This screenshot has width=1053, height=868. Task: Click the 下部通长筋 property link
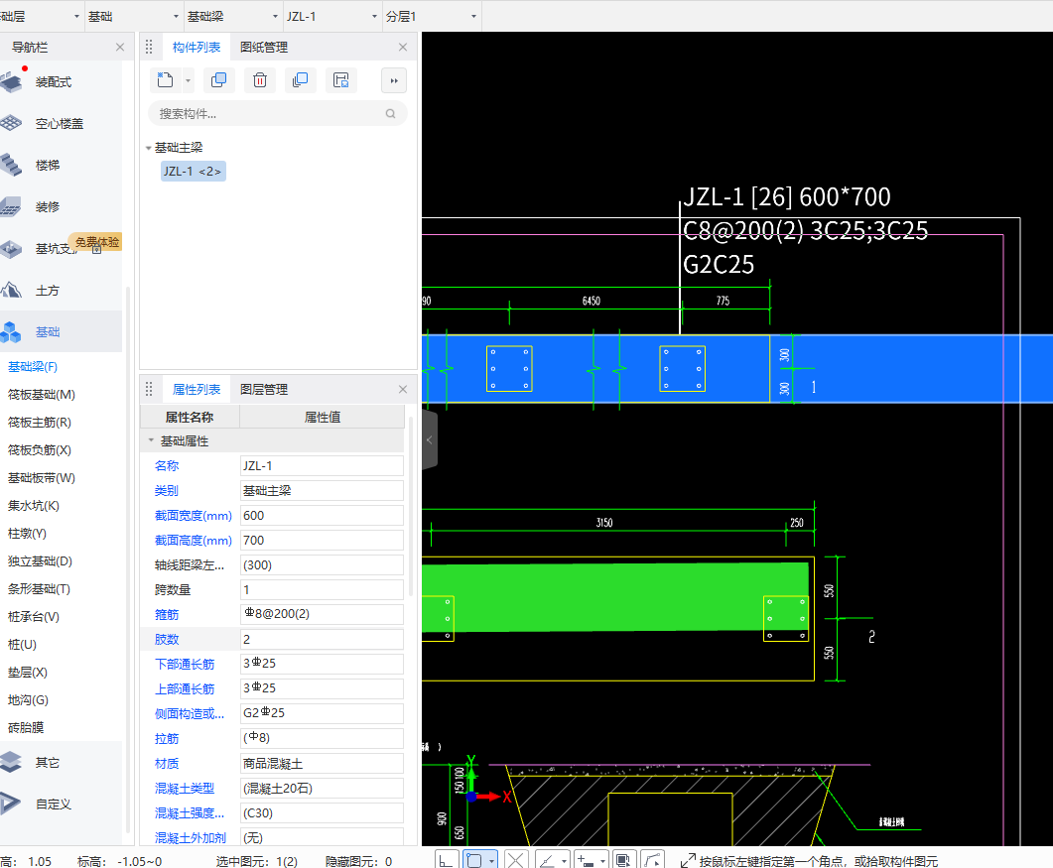pos(184,664)
